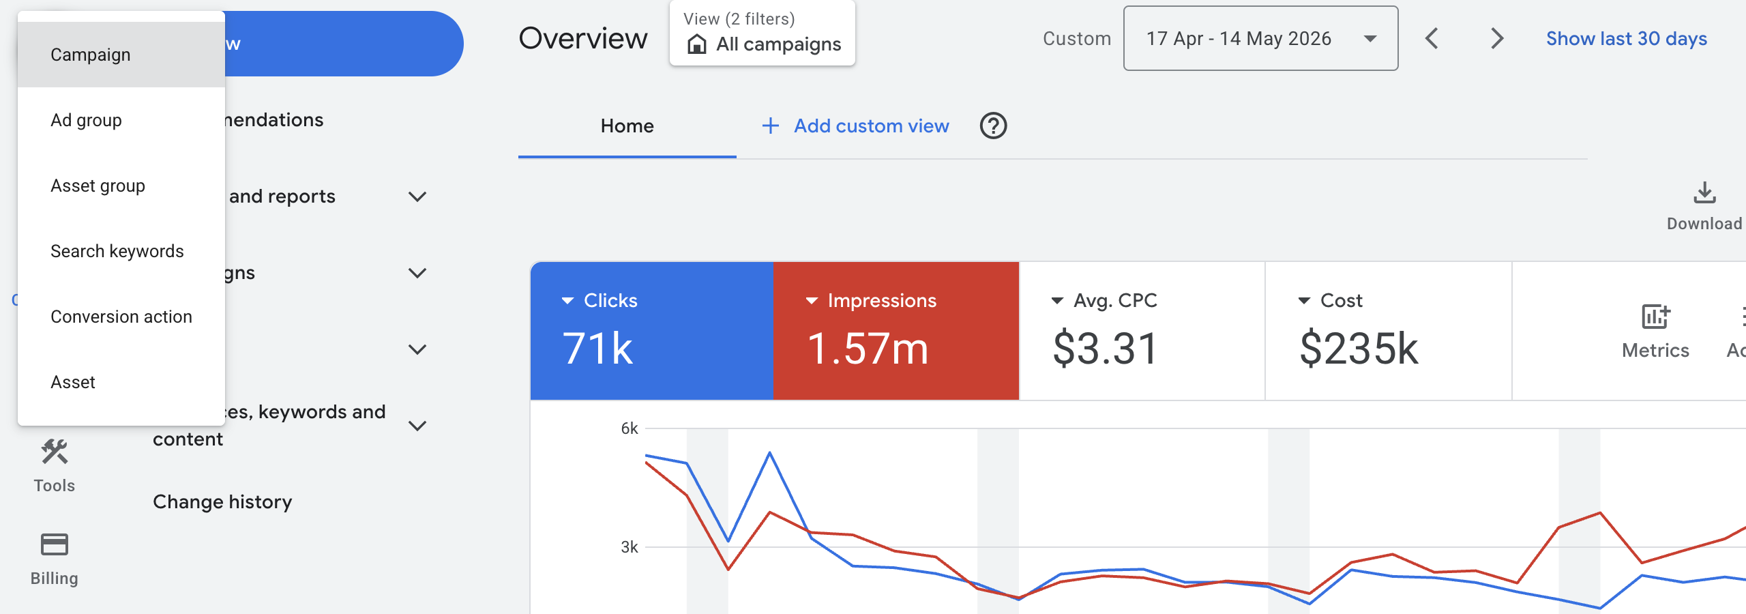Go to previous date range arrow
The height and width of the screenshot is (614, 1746).
tap(1432, 38)
